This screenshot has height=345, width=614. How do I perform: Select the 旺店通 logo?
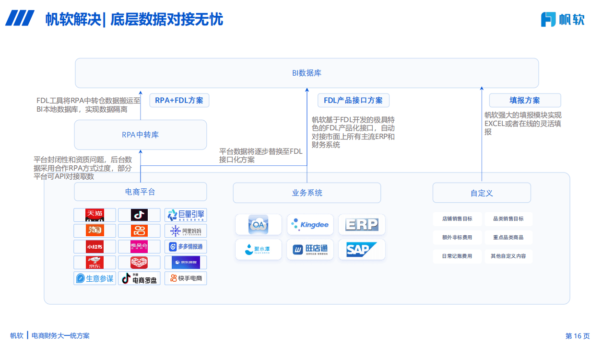310,249
